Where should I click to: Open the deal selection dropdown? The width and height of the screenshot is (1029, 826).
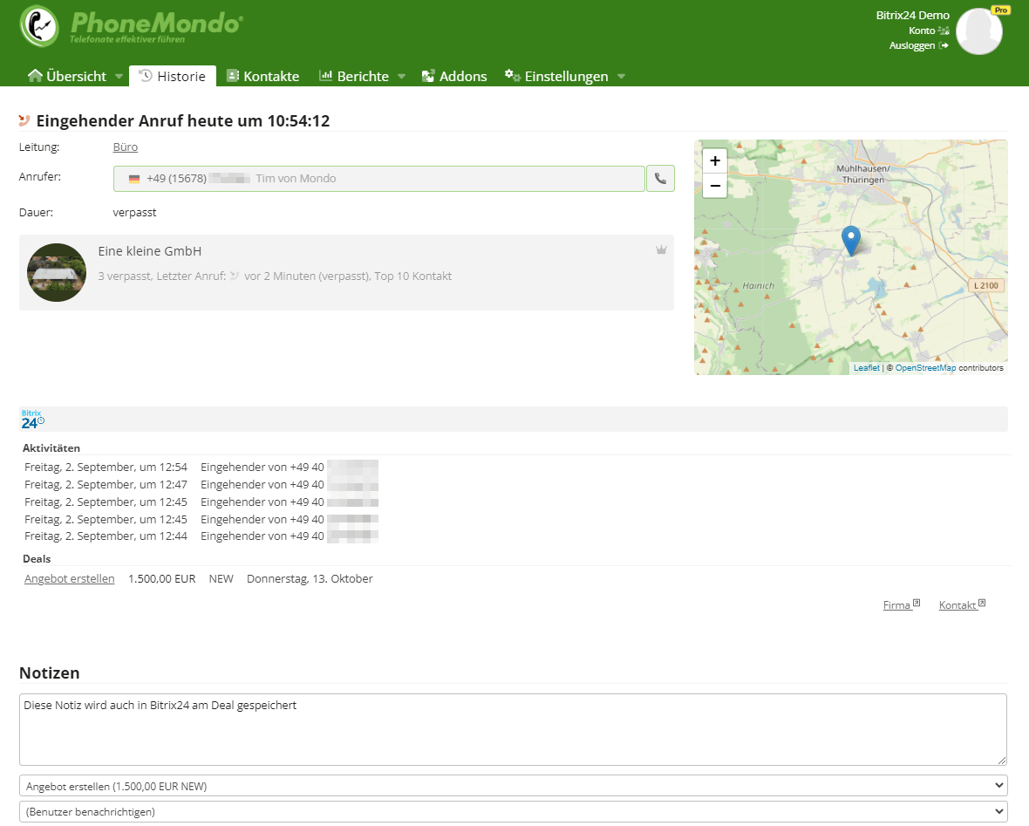click(513, 786)
